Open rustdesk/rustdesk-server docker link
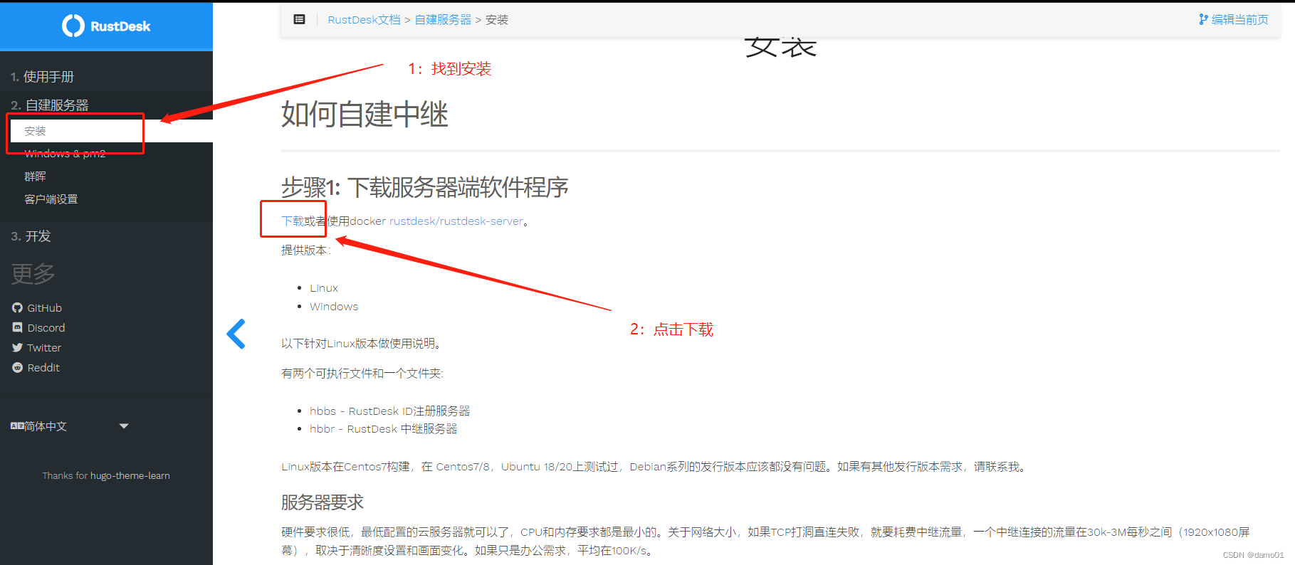The image size is (1295, 565). (x=456, y=221)
